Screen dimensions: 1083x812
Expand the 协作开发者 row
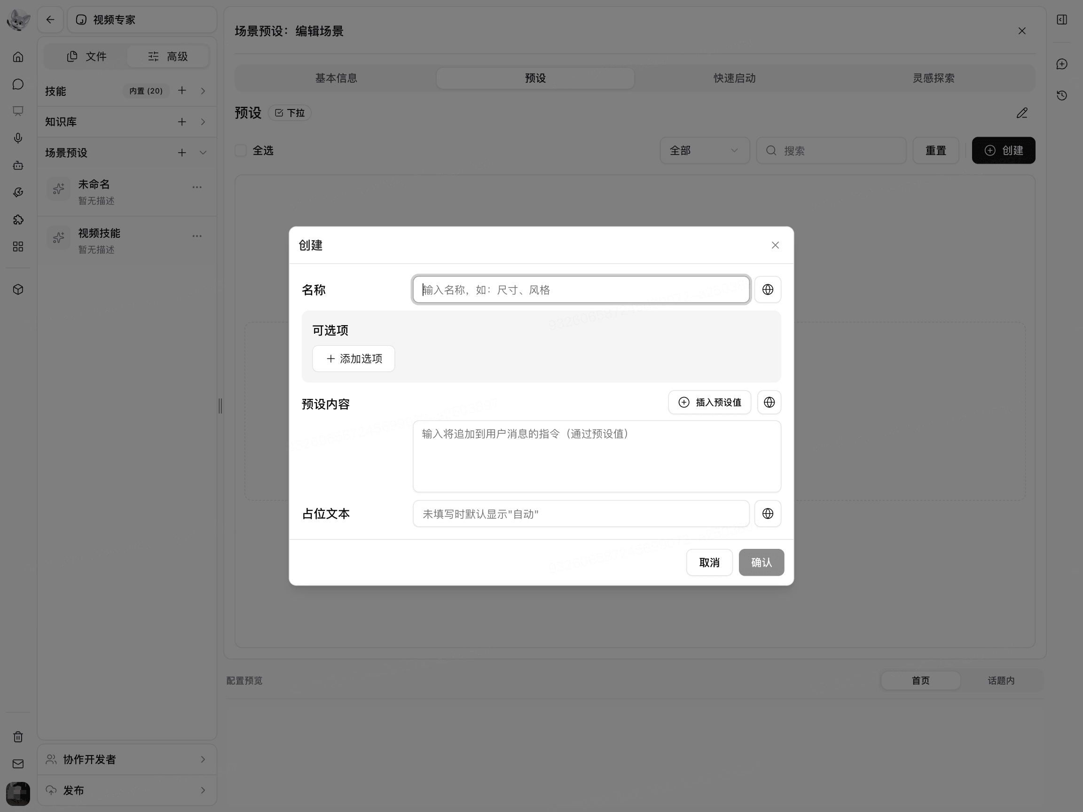click(127, 759)
